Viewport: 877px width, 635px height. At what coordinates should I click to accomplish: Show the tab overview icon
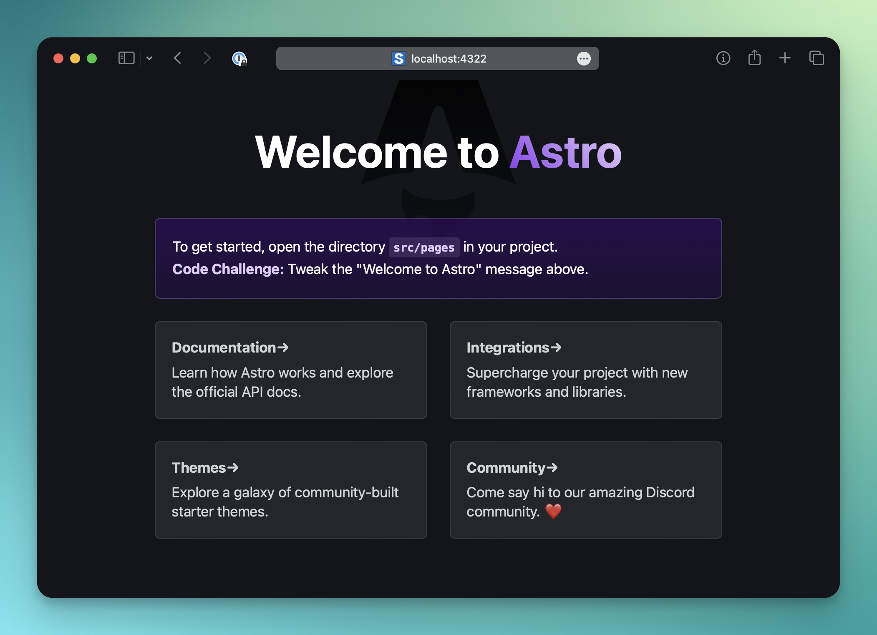[x=817, y=58]
